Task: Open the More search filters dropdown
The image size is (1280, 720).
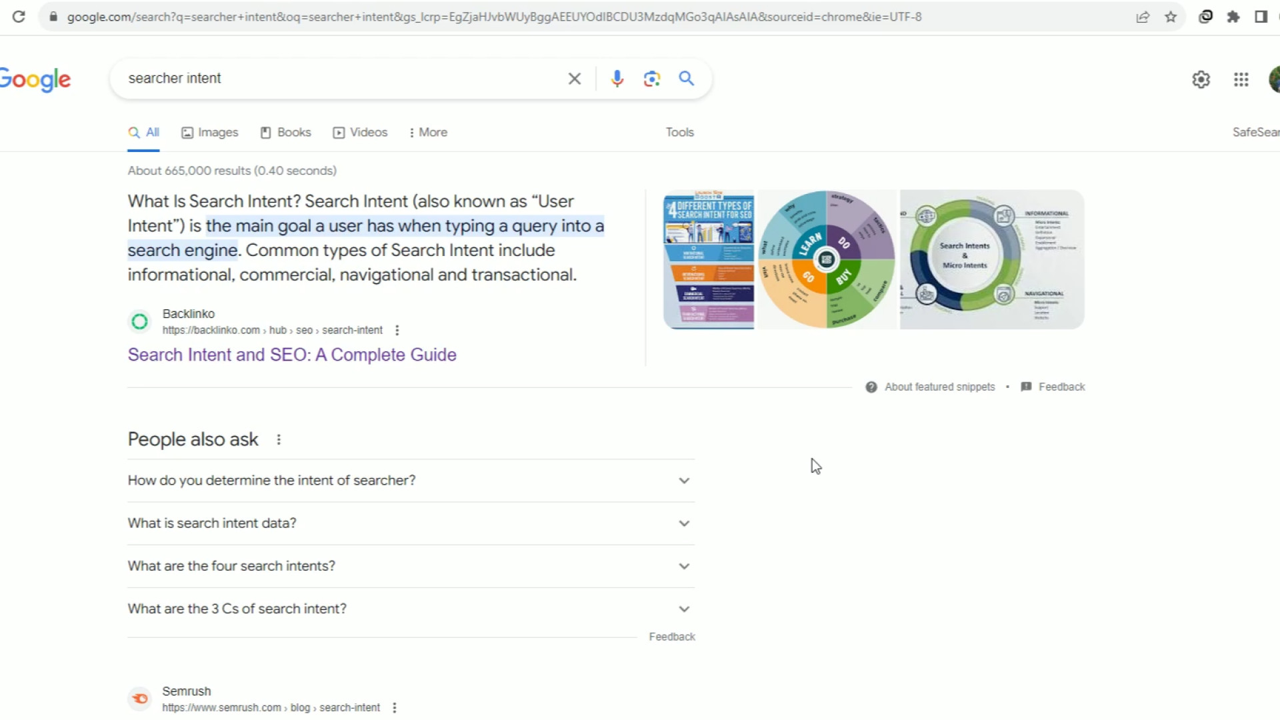Action: point(428,133)
